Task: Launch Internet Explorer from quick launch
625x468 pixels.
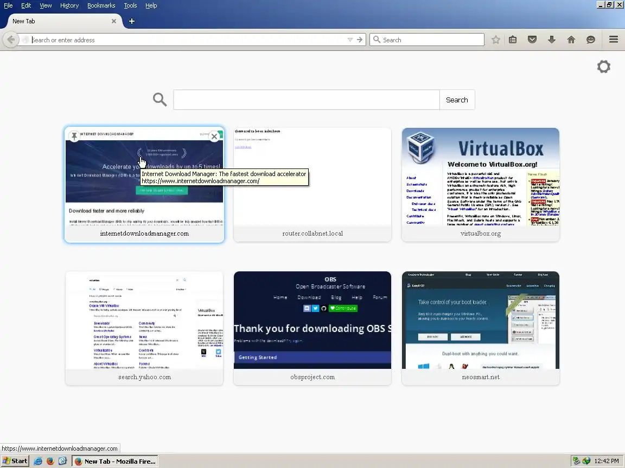Action: [38, 461]
